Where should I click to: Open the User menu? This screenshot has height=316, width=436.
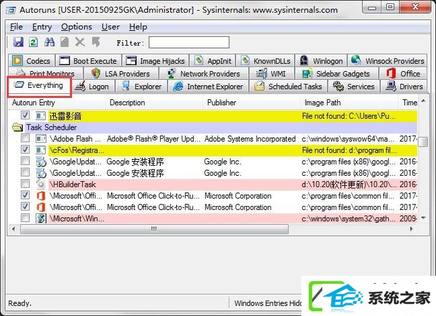coord(110,27)
